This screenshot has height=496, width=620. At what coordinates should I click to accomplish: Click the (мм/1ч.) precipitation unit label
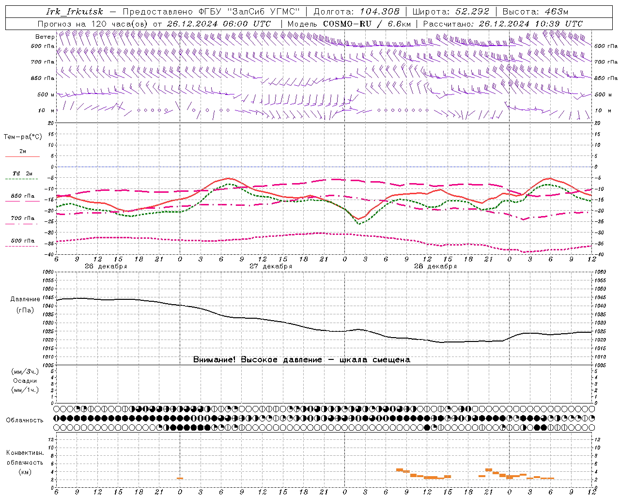tap(25, 390)
